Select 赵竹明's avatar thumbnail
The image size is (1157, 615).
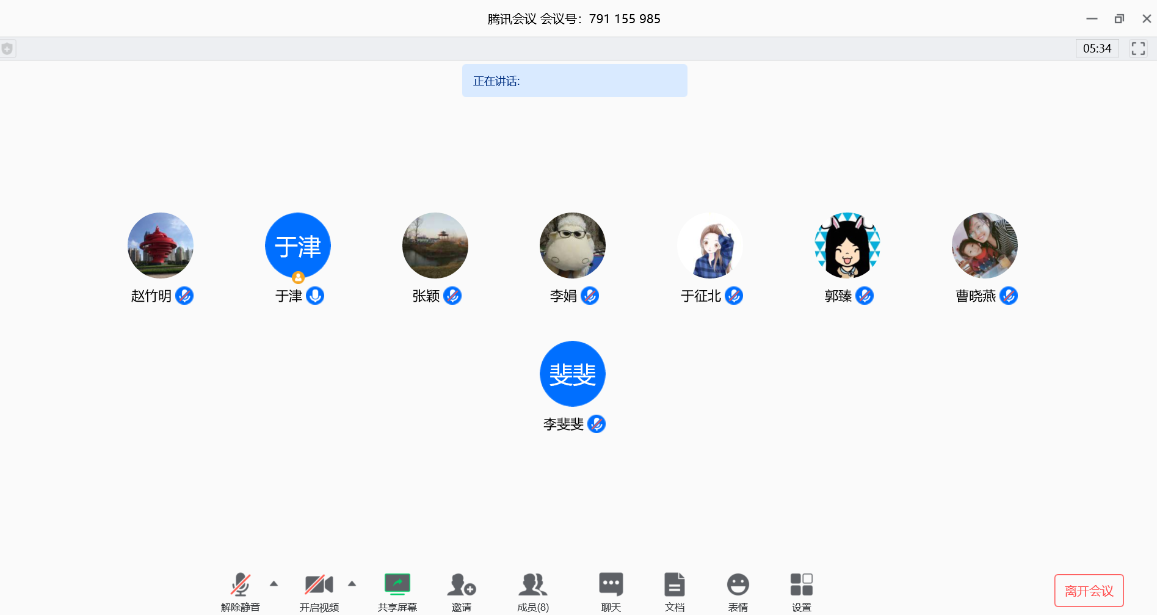coord(161,246)
